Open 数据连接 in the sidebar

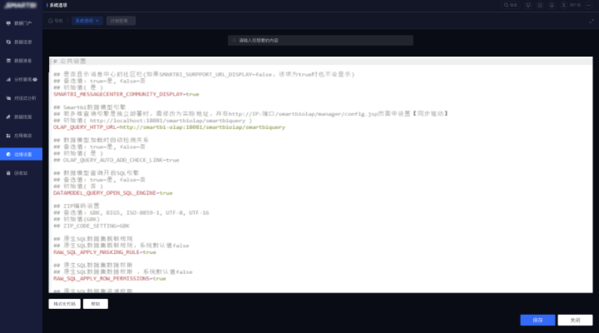22,42
